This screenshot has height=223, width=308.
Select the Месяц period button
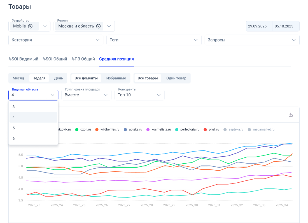[x=18, y=78]
